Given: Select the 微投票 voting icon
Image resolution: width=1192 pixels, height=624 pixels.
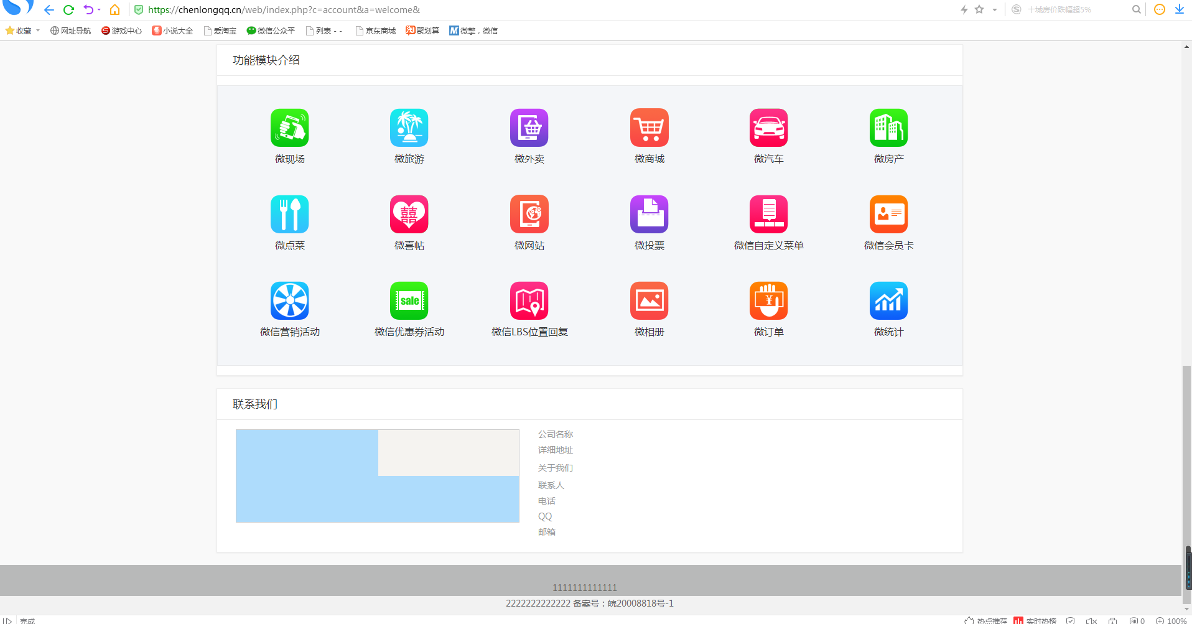Looking at the screenshot, I should (x=650, y=214).
